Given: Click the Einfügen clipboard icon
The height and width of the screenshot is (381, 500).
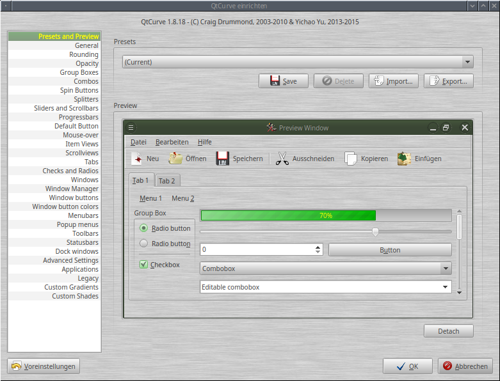Looking at the screenshot, I should (404, 159).
